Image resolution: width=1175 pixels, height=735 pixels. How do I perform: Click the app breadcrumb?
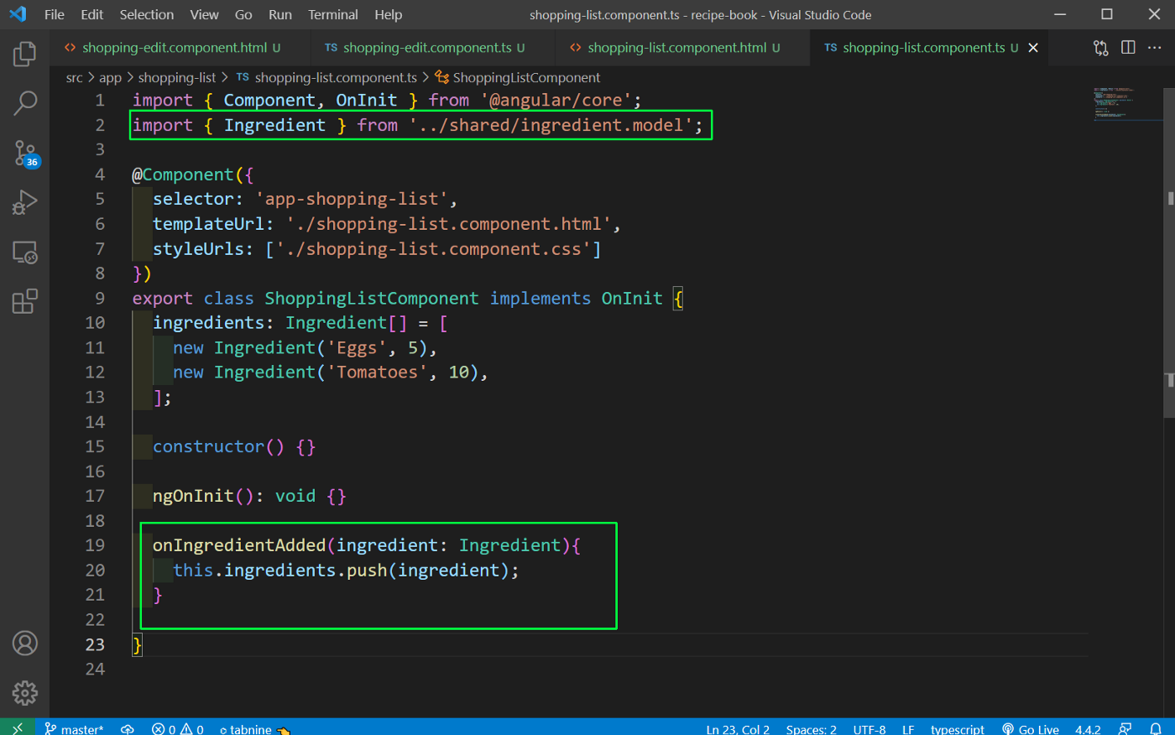(110, 77)
